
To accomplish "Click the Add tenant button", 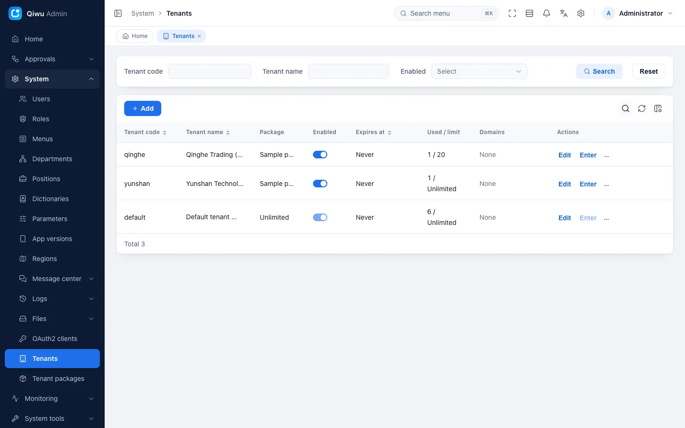I will [143, 108].
